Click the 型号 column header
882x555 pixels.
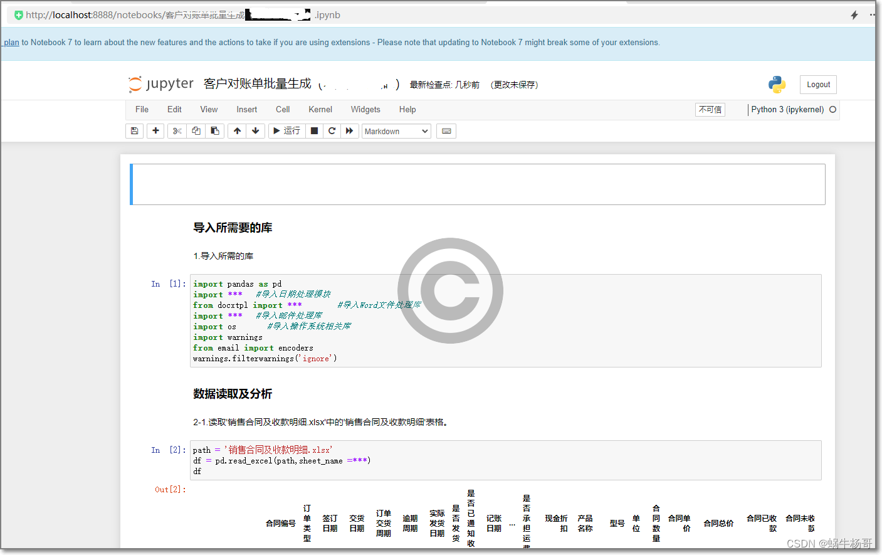[617, 523]
